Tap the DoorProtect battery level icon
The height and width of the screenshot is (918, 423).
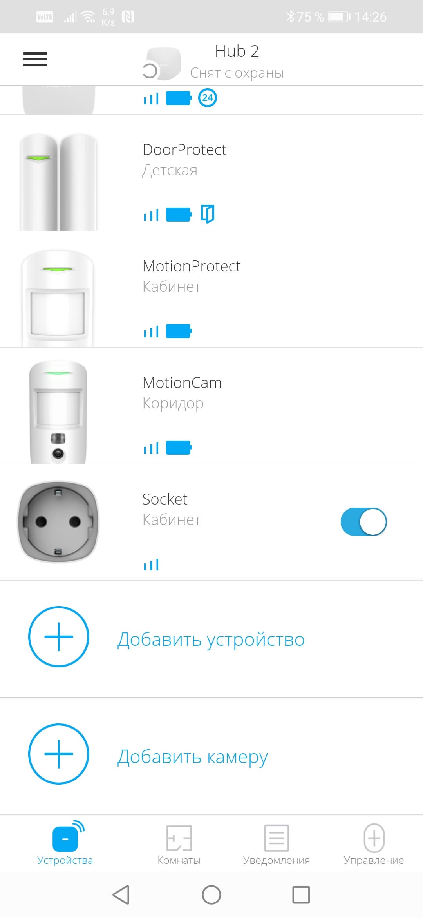point(179,215)
